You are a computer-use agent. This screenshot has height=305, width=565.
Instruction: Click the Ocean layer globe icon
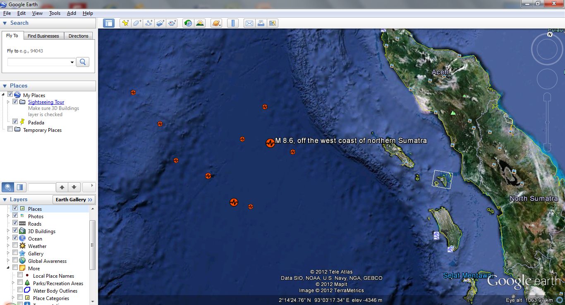point(22,238)
